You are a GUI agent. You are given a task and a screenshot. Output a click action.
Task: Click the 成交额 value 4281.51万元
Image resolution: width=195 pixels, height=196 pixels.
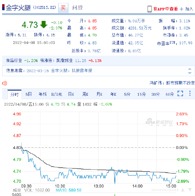[140, 28]
